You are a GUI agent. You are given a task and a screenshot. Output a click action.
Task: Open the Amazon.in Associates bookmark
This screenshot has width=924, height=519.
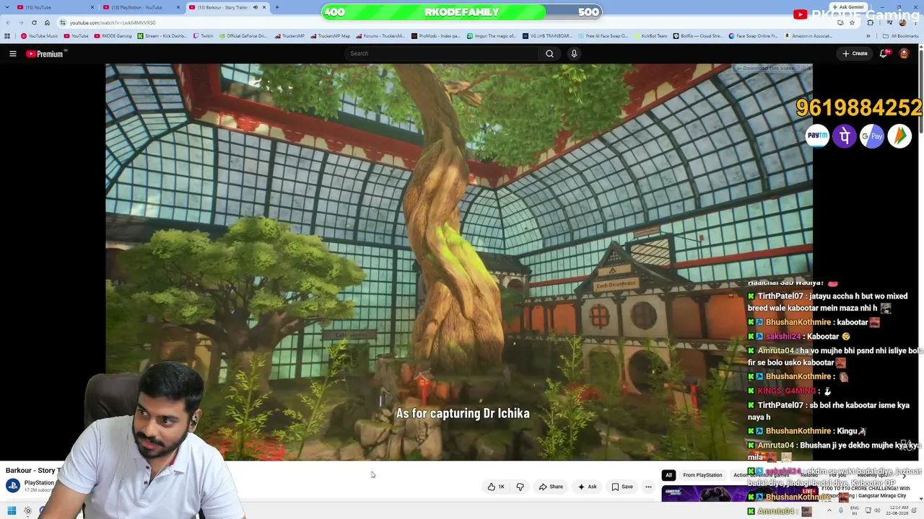(x=808, y=36)
